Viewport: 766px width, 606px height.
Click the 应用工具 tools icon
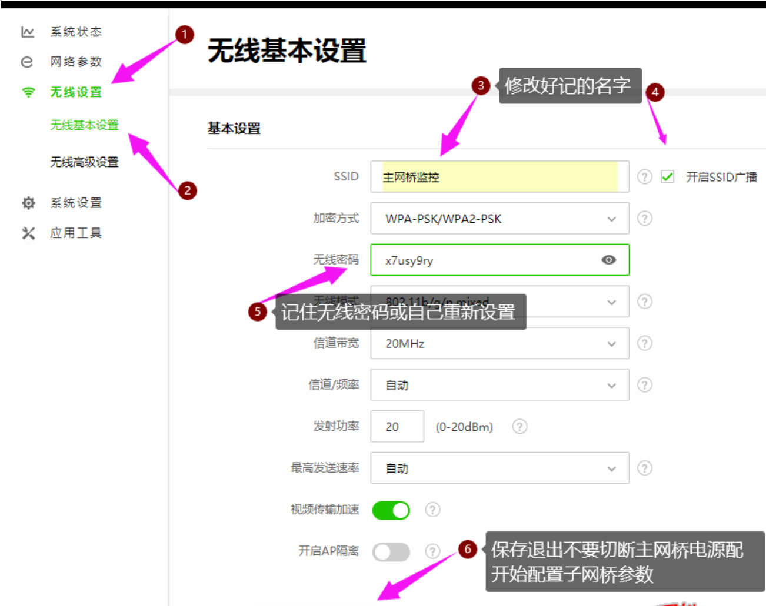28,233
